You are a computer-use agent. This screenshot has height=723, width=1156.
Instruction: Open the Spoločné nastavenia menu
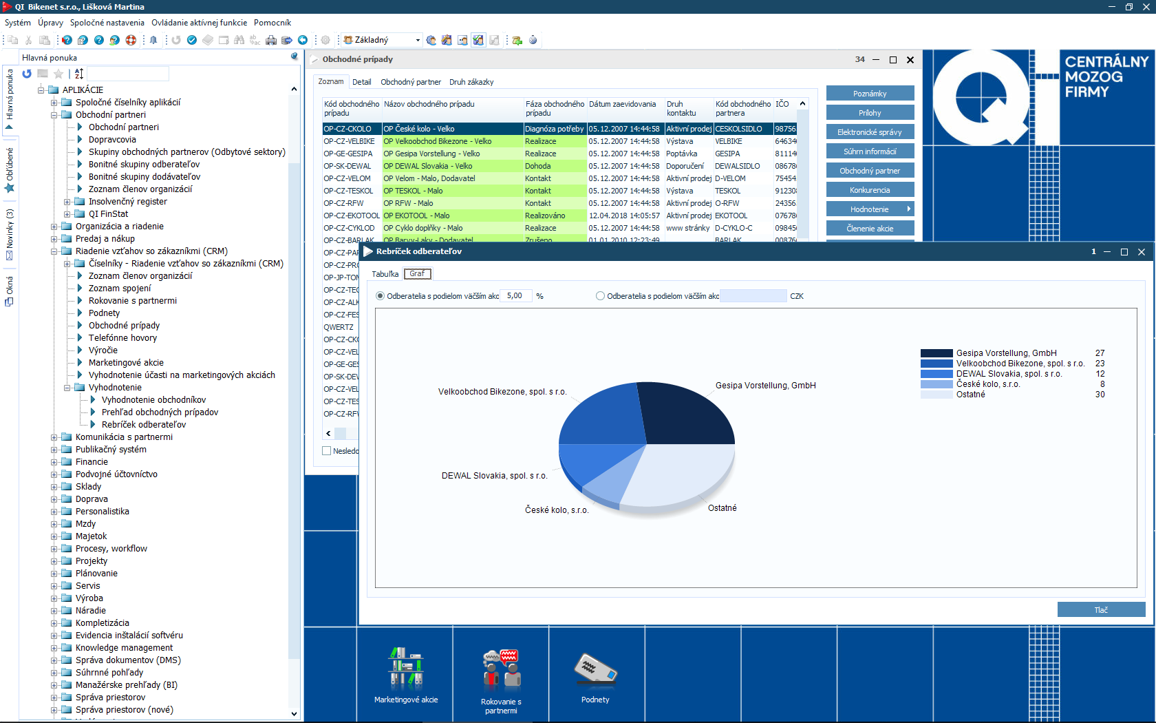tap(107, 23)
